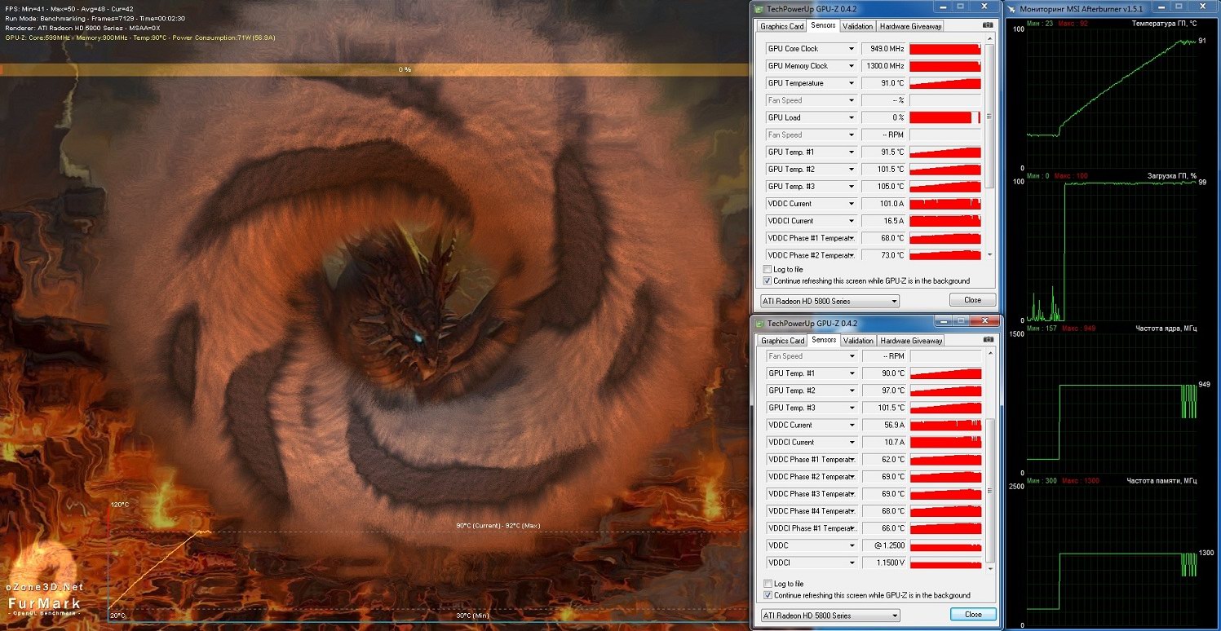This screenshot has width=1221, height=631.
Task: Click scroll-up arrow in lower GPU-Z sensor list
Action: point(990,355)
